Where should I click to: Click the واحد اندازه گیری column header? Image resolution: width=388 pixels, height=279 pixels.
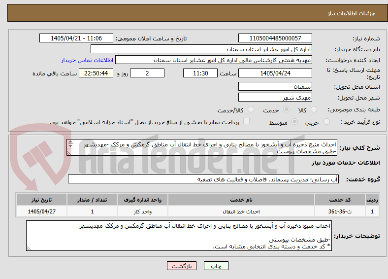[142, 200]
